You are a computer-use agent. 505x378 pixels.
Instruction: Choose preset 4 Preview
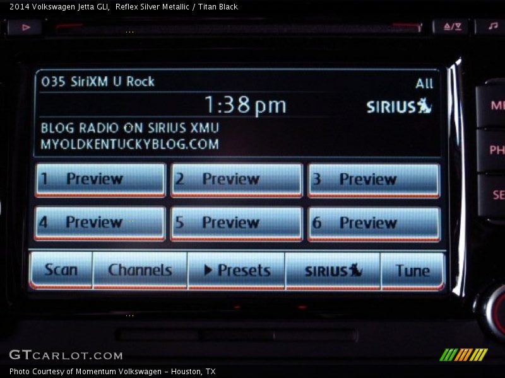click(x=100, y=223)
